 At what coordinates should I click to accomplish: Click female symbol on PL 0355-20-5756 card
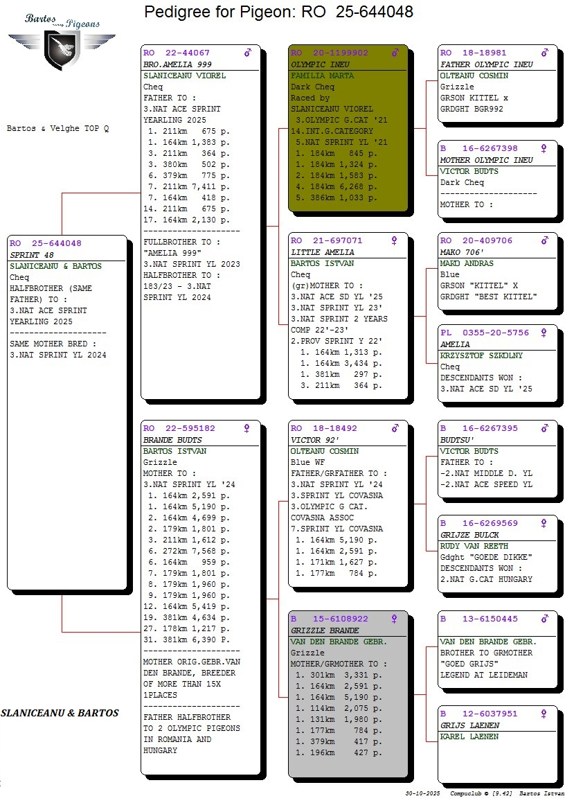pos(544,333)
